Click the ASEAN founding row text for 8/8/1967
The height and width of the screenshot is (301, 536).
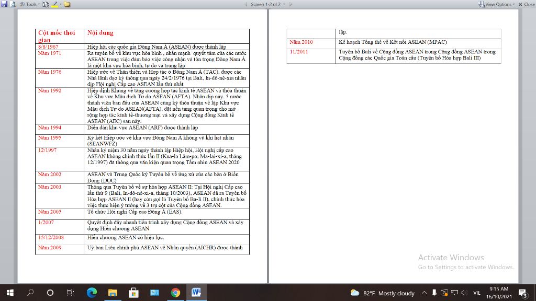pyautogui.click(x=157, y=47)
